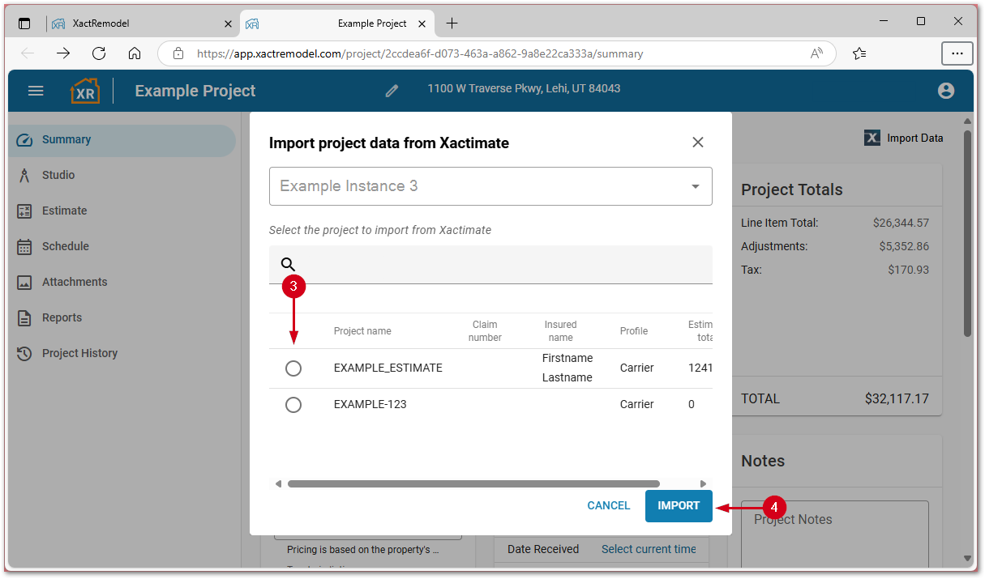The image size is (985, 579).
Task: Switch to the Example Project browser tab
Action: [336, 23]
